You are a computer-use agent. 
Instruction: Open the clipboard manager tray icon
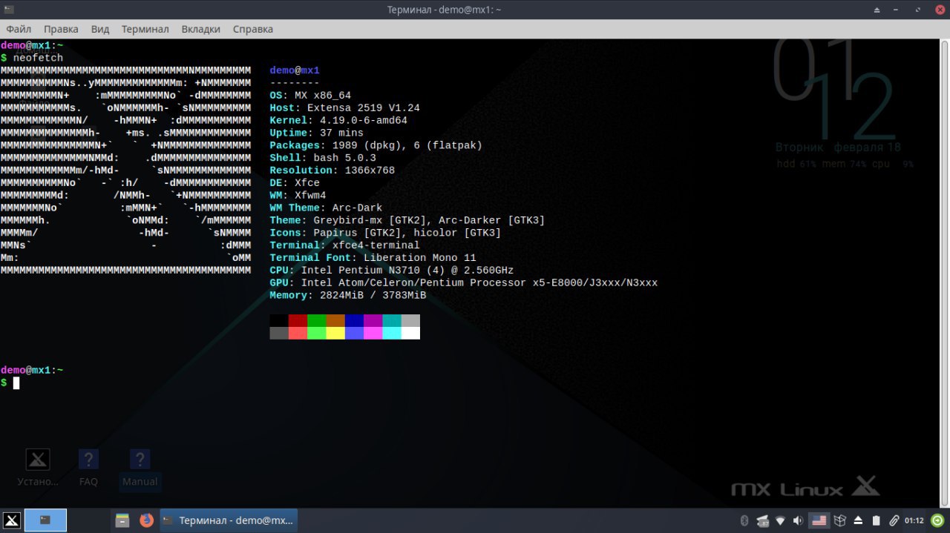(876, 520)
